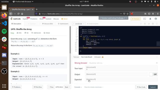Open the system status menu arrow
Screen dimensions: 160x90
pyautogui.click(x=158, y=1)
